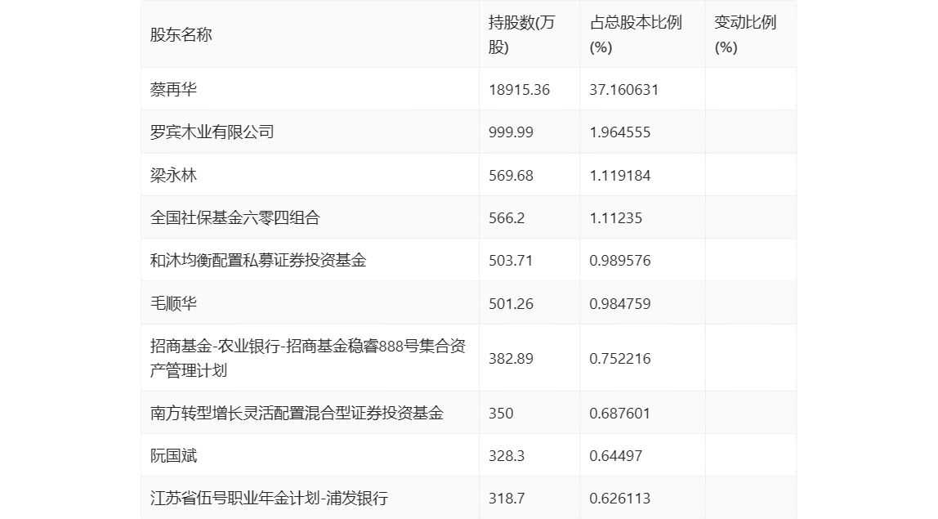938x519 pixels.
Task: Select shareholder name 梁永林
Action: tap(173, 175)
